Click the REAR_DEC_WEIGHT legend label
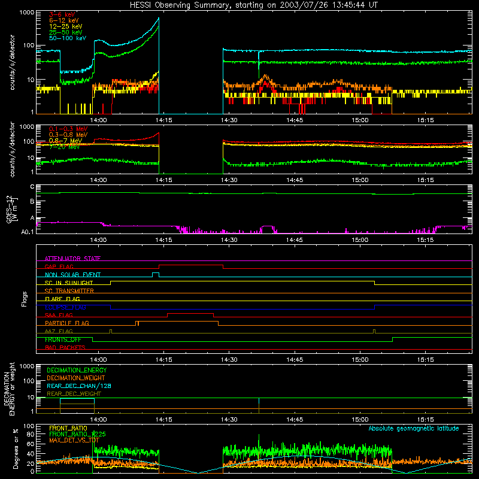479x479 pixels. (x=74, y=394)
